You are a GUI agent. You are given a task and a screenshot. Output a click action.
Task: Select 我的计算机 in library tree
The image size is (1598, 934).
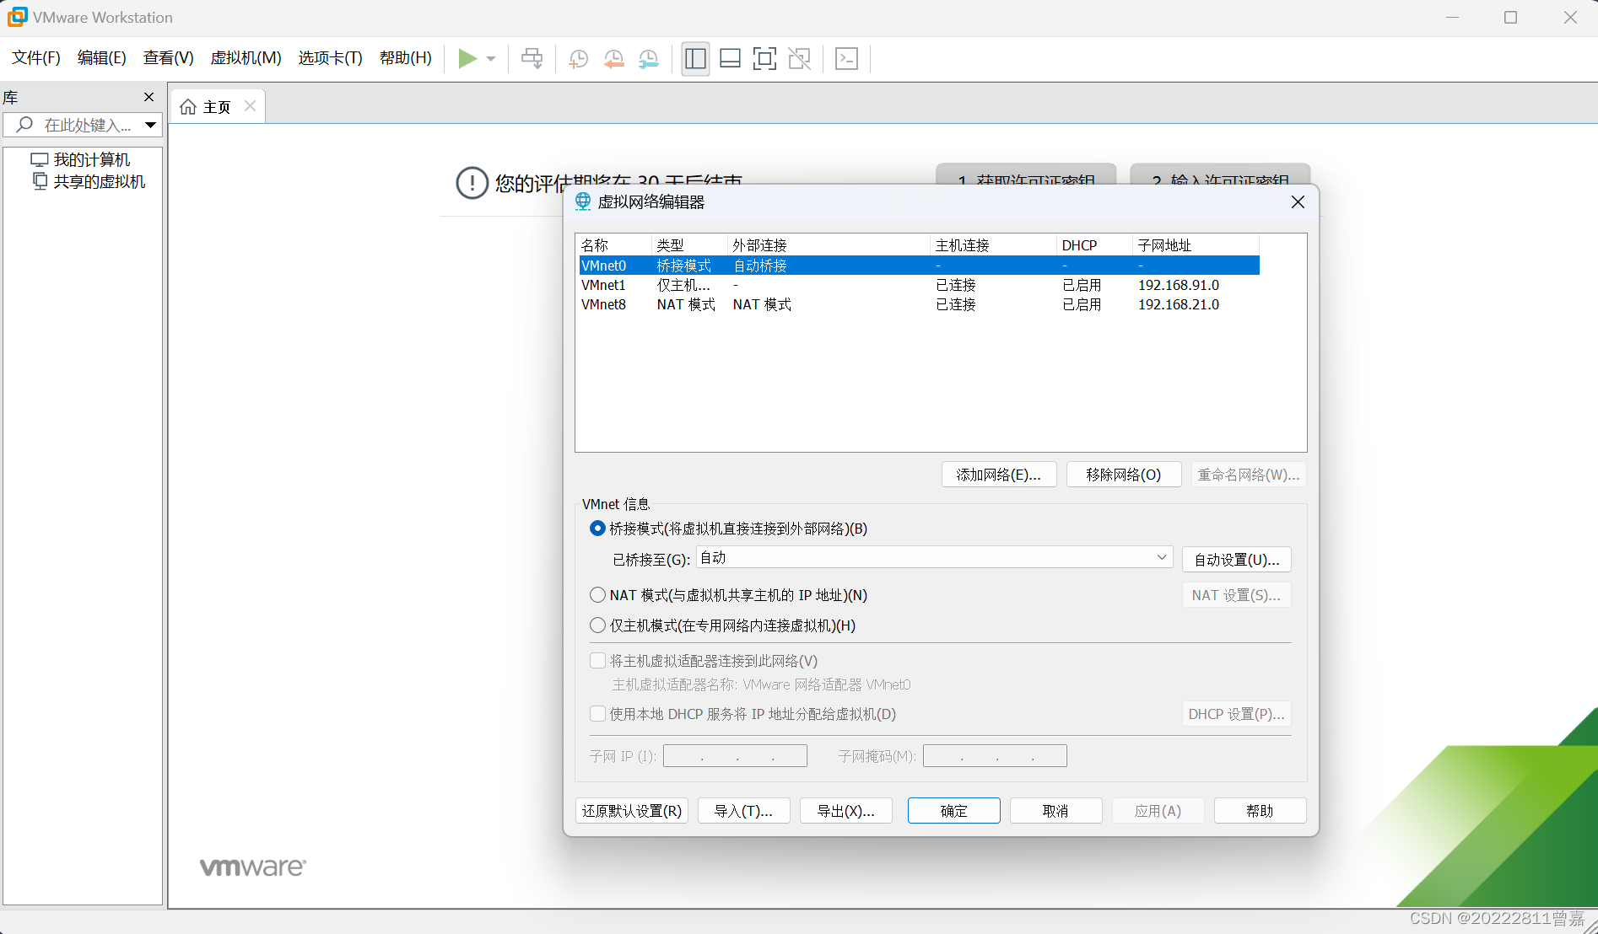(x=92, y=159)
